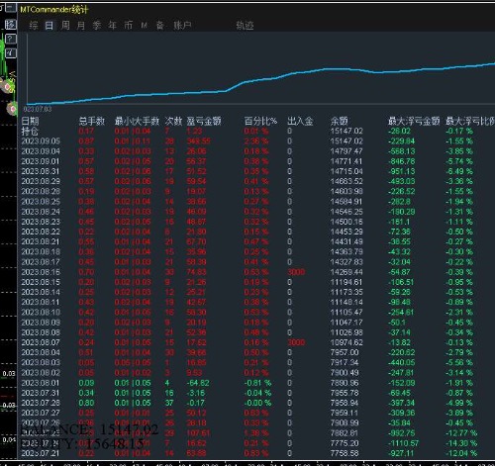
Task: Click the balance value 14797.47
Action: [346, 151]
